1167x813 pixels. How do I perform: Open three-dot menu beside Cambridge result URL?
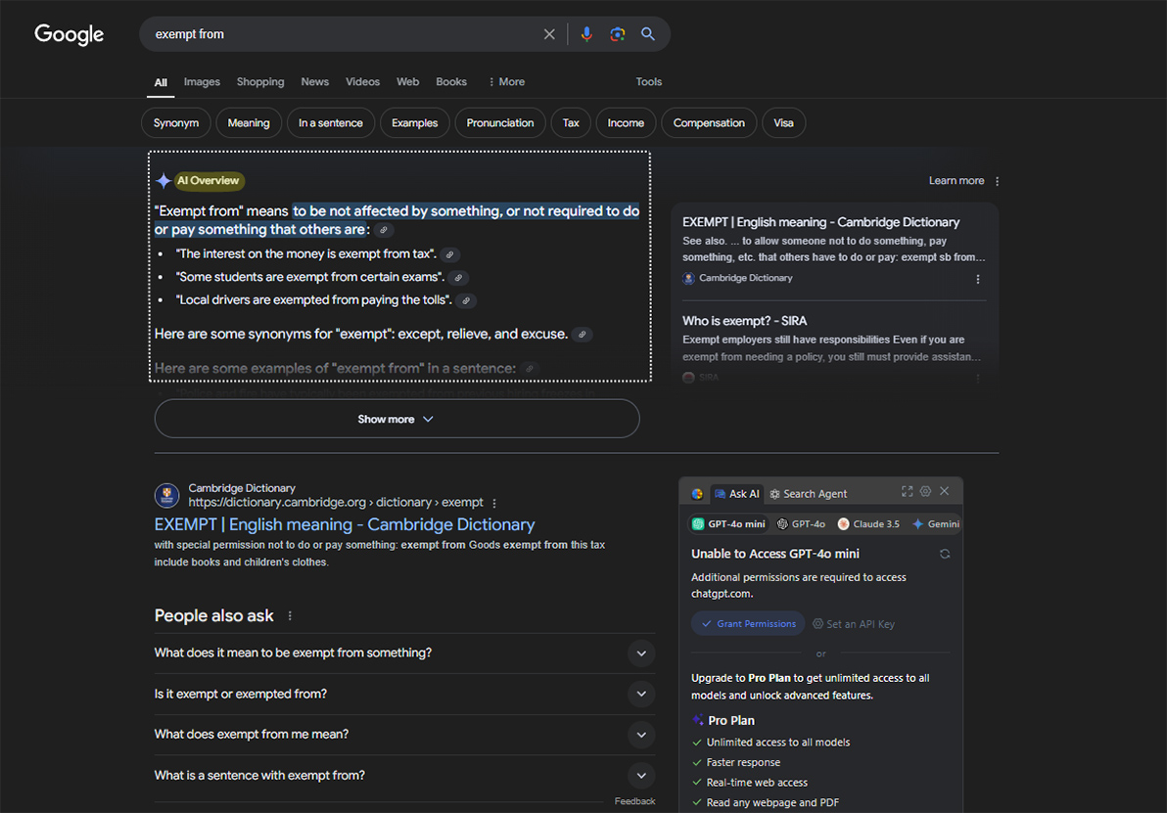pyautogui.click(x=494, y=504)
